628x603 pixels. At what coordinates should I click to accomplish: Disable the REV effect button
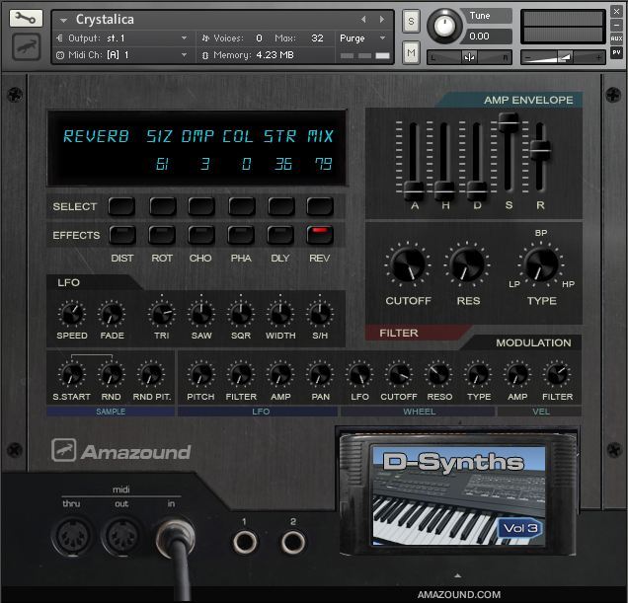320,235
